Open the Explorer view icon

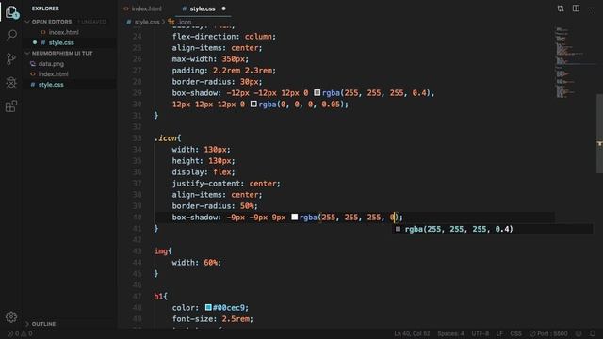click(11, 12)
